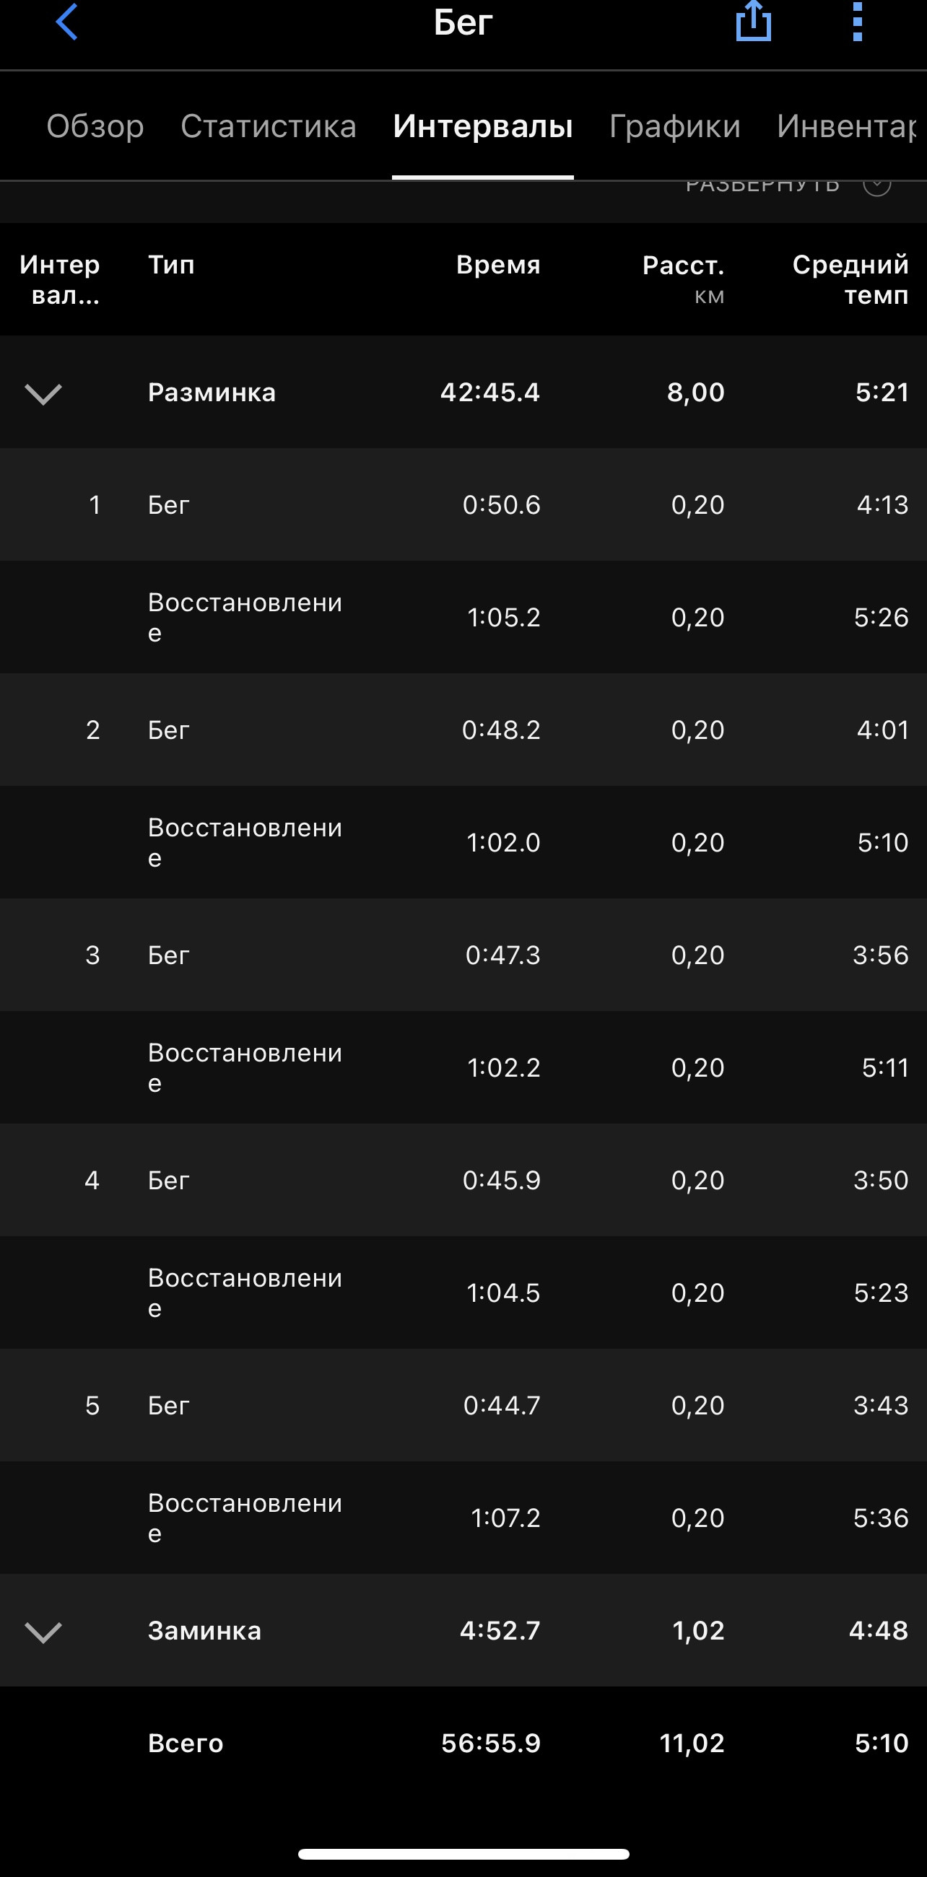Switch to the Обзор tab

95,126
